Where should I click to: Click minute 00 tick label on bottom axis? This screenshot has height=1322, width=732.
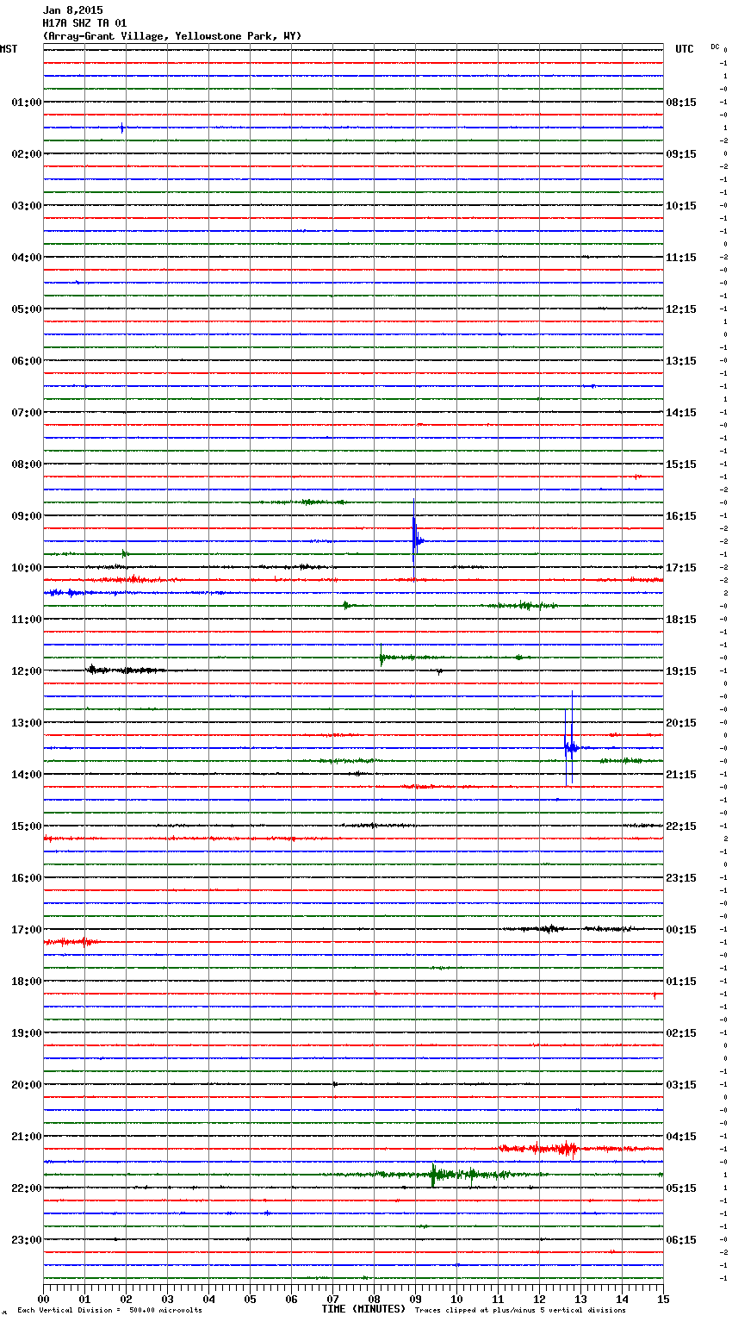point(43,1299)
